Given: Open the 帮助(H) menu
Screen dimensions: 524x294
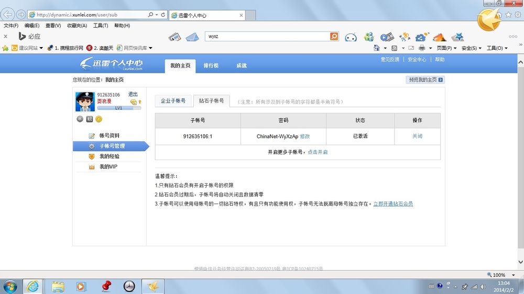Looking at the screenshot, I should coord(122,25).
